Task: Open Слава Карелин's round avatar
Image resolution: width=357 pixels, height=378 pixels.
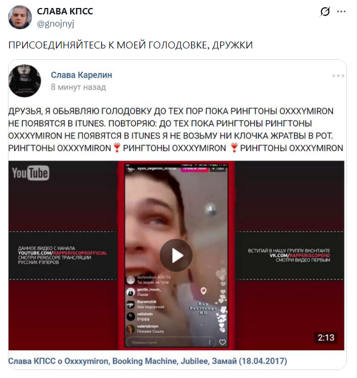Action: click(24, 80)
